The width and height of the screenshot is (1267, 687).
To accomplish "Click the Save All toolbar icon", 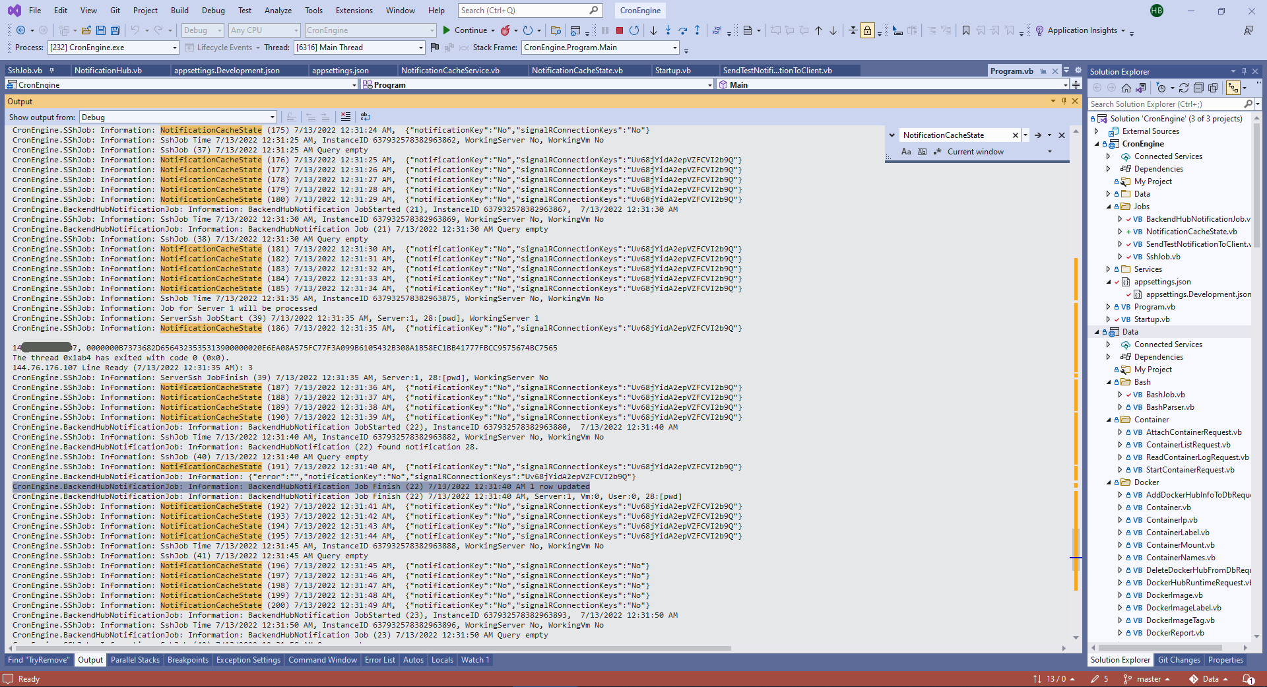I will [x=115, y=30].
